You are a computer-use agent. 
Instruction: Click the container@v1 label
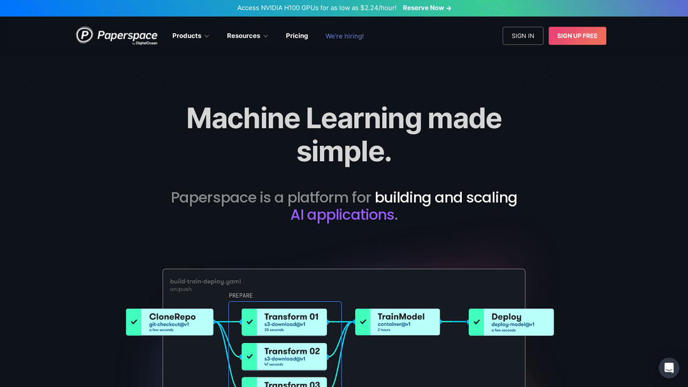pos(394,325)
